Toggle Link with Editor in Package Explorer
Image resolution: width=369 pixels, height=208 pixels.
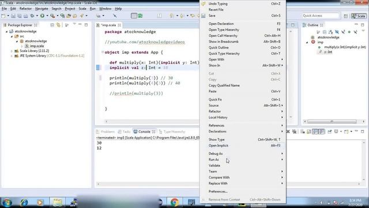pos(58,25)
